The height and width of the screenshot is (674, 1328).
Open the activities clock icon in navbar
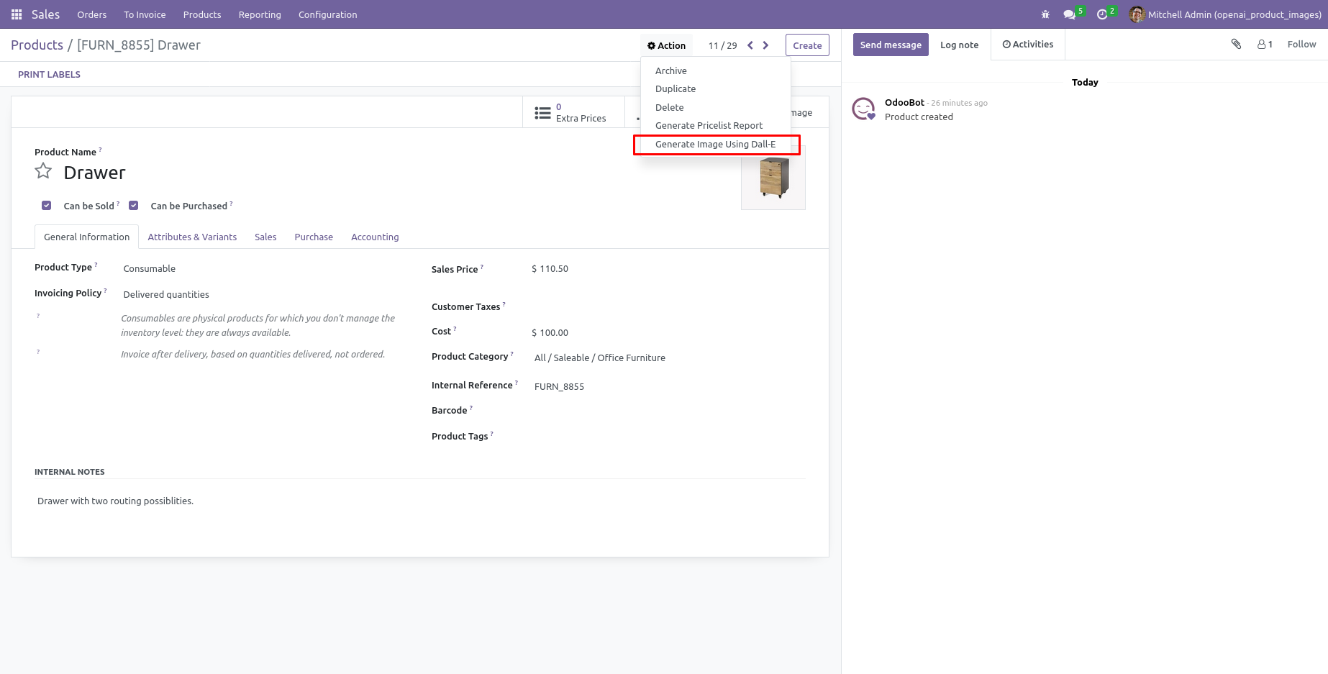(x=1102, y=14)
